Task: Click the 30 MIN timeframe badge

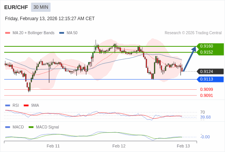Action: point(41,7)
